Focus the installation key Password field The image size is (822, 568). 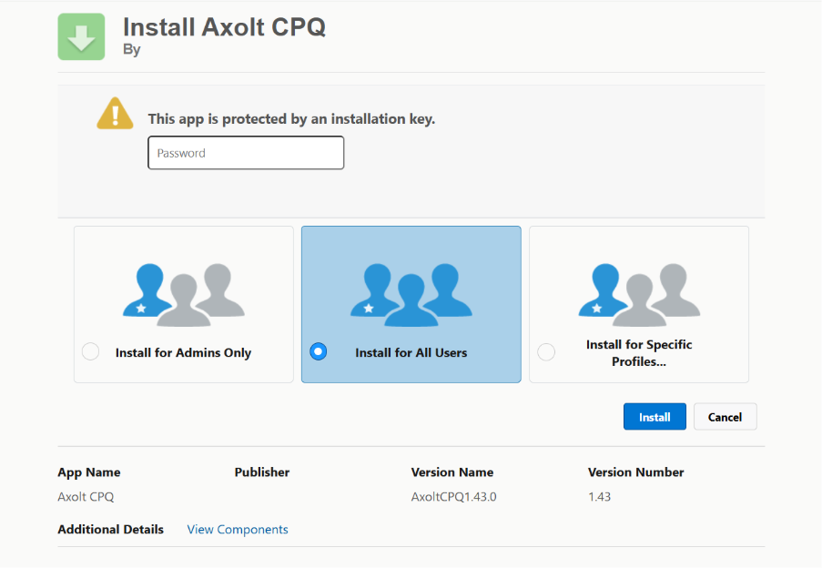[x=246, y=153]
